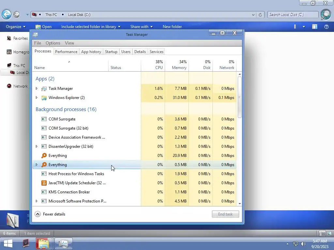The width and height of the screenshot is (334, 250).
Task: Expand the Task Manager process row
Action: tap(37, 89)
